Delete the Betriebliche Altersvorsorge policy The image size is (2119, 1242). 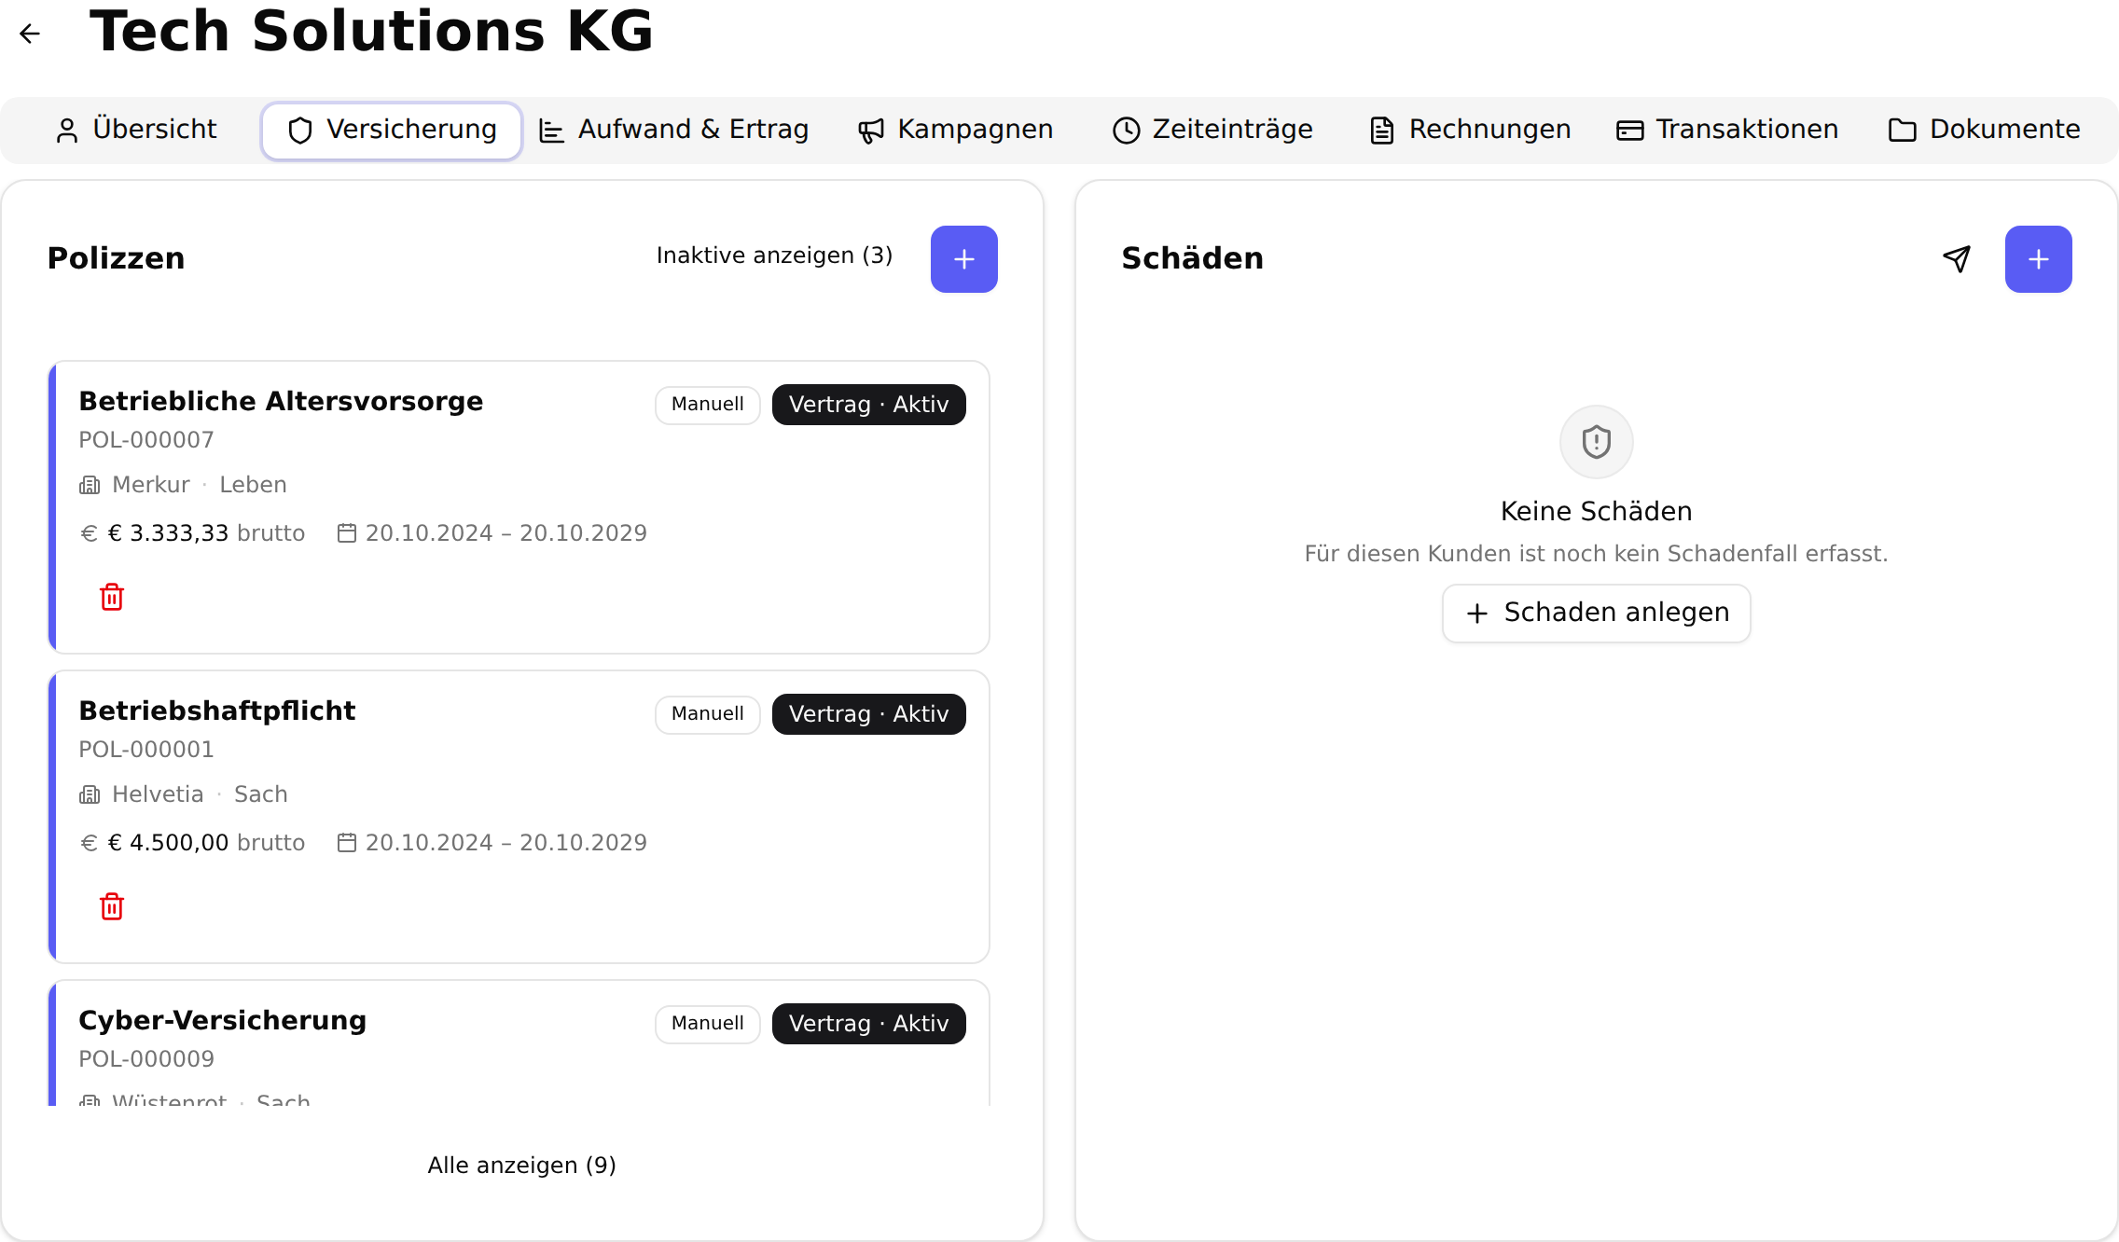(112, 597)
